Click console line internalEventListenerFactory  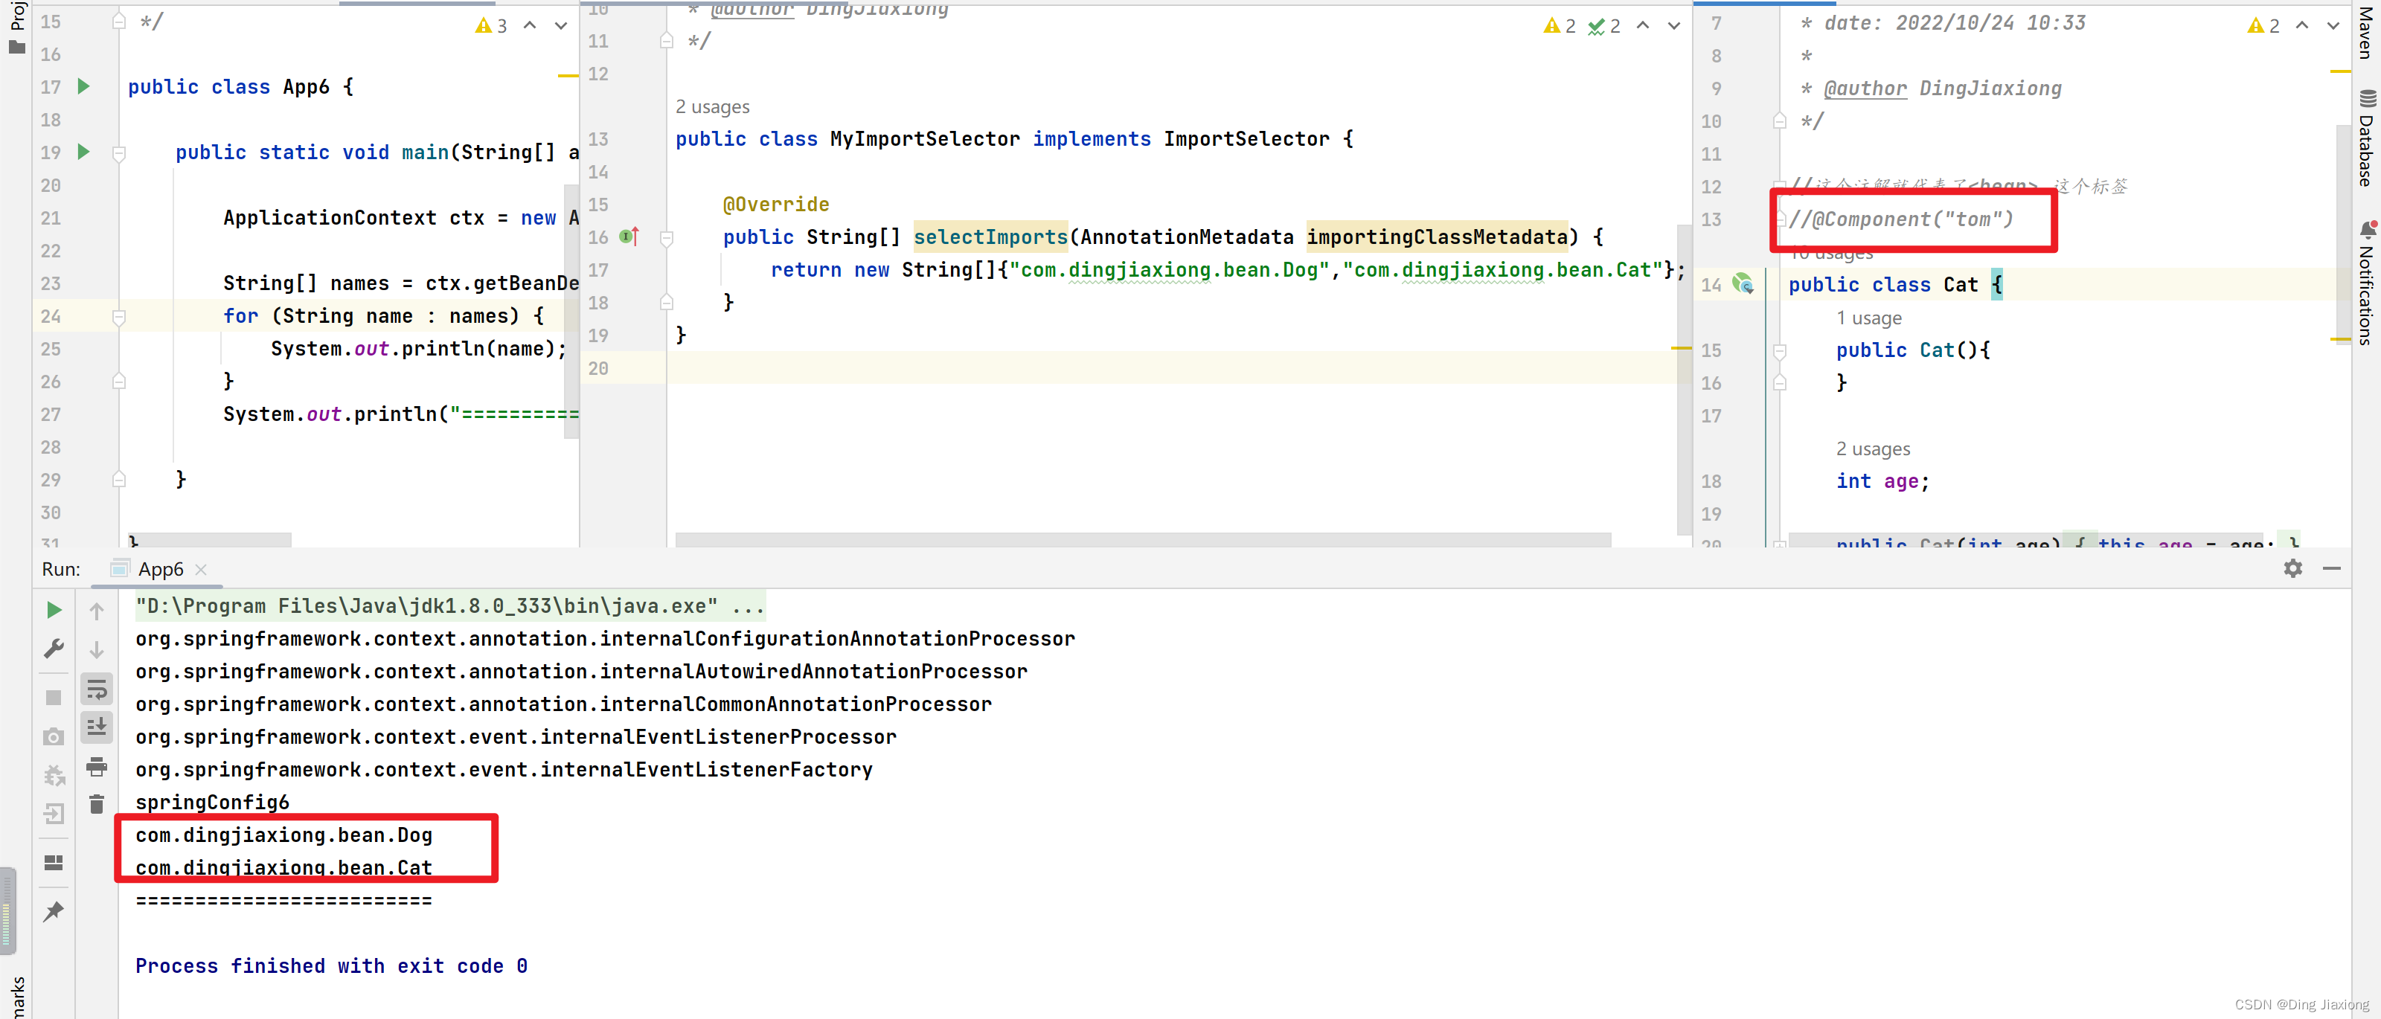point(504,770)
